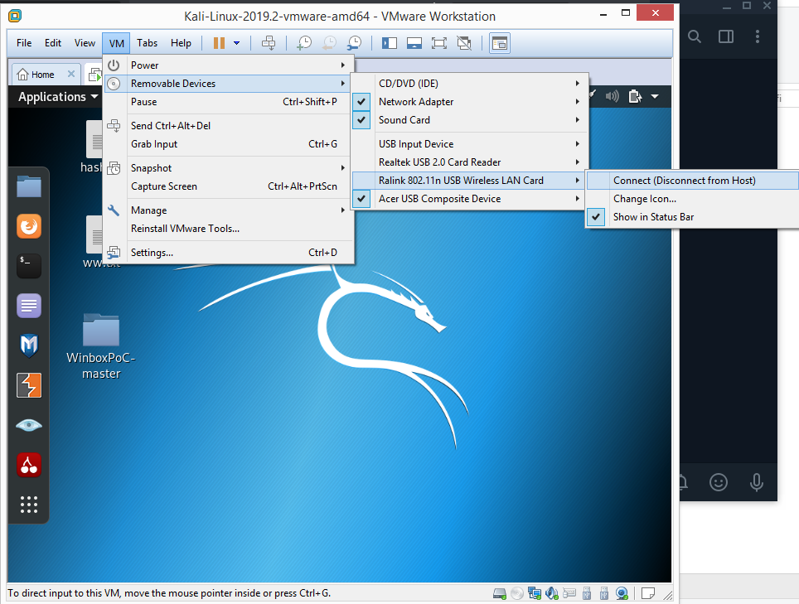The width and height of the screenshot is (799, 604).
Task: Open the Help menu
Action: coord(181,43)
